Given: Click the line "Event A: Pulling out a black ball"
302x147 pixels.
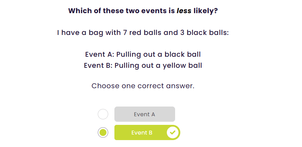Looking at the screenshot, I should (x=143, y=54).
